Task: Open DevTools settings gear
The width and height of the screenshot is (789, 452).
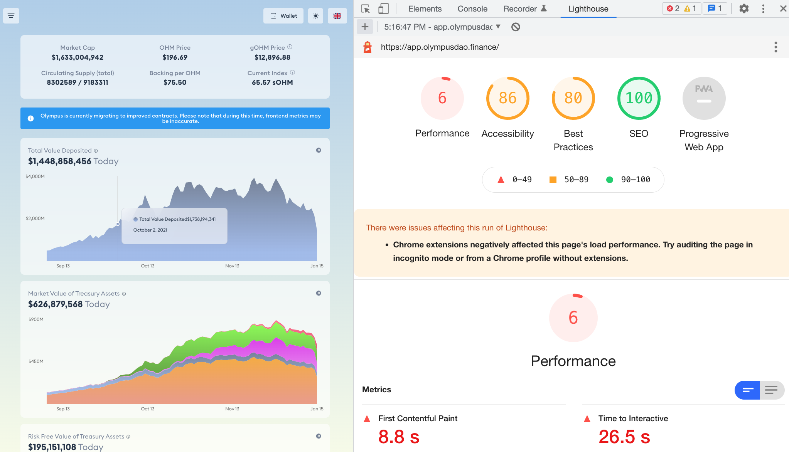Action: (x=743, y=8)
